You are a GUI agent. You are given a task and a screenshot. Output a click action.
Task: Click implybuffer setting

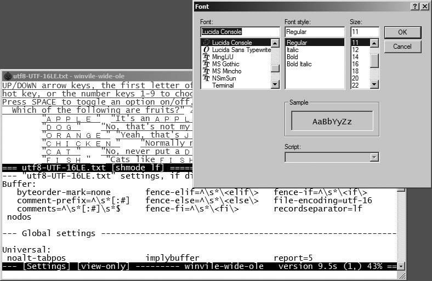point(173,258)
